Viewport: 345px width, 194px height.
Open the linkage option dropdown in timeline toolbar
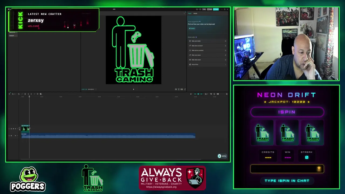click(x=203, y=94)
